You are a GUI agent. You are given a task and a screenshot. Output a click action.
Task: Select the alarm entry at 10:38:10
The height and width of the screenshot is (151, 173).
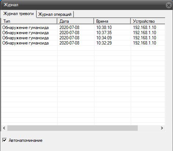(x=83, y=28)
